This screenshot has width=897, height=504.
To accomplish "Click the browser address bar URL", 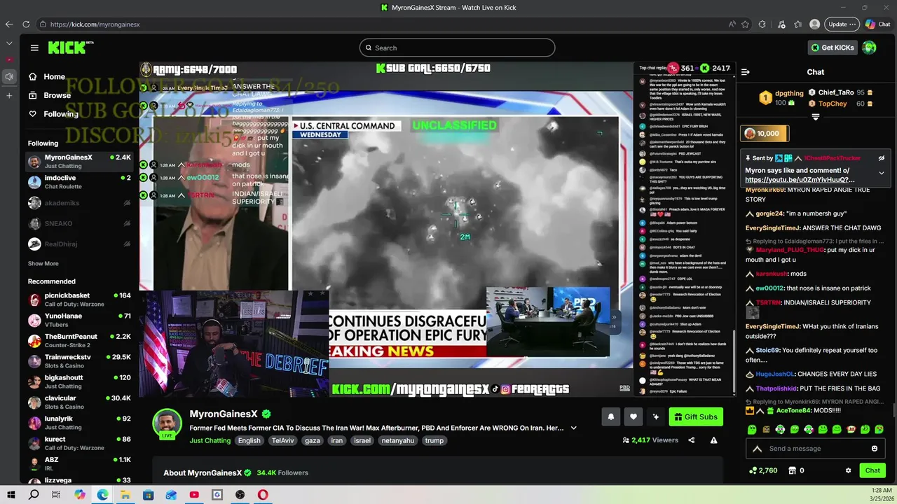I will click(x=95, y=24).
